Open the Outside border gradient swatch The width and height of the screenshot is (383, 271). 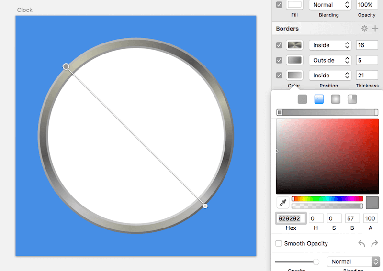coord(294,60)
